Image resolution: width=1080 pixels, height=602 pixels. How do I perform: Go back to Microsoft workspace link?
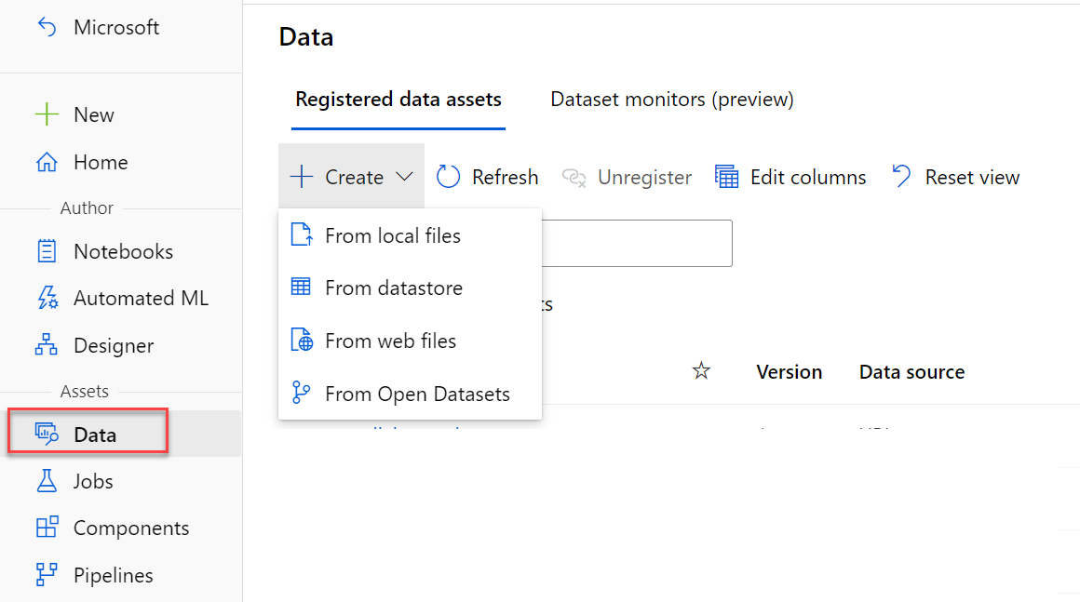[x=116, y=28]
